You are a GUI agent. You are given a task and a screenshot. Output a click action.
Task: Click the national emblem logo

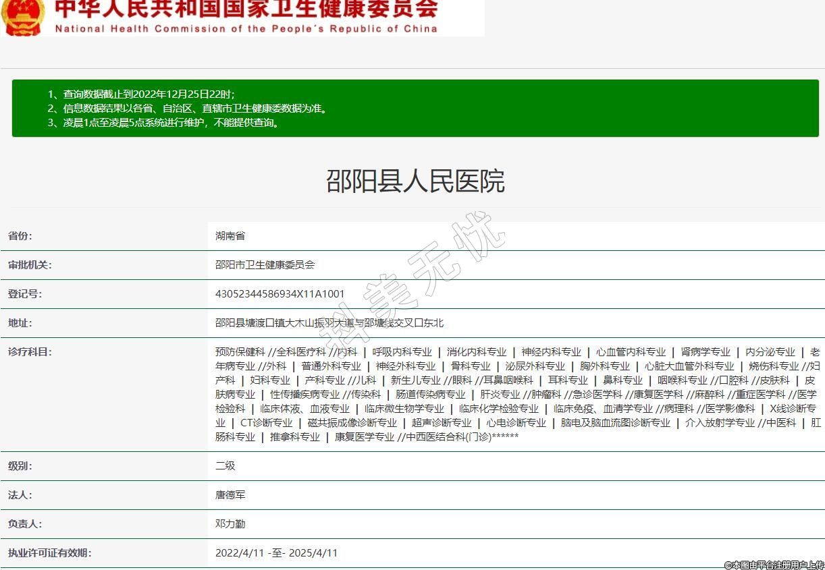tap(24, 16)
